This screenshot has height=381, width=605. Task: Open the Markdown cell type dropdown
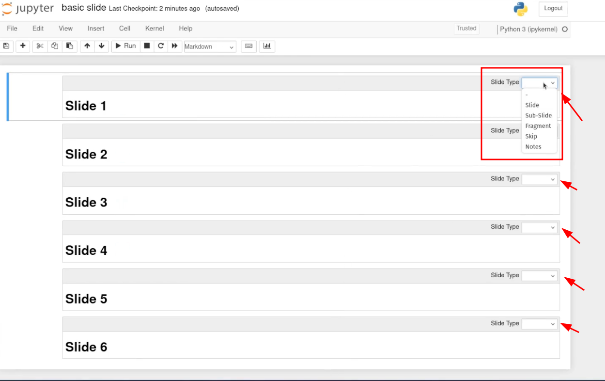(210, 47)
